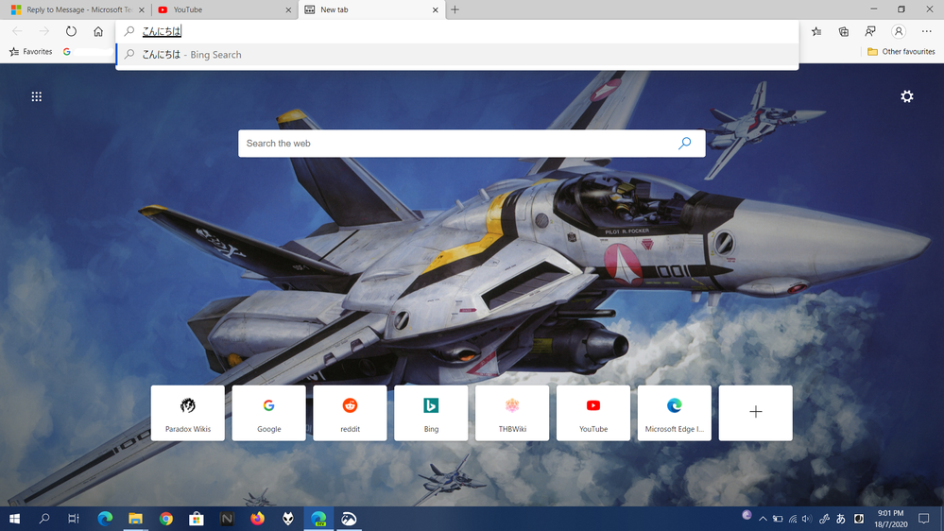Viewport: 944px width, 531px height.
Task: Open the clock showing 9:01 PM
Action: [x=890, y=519]
